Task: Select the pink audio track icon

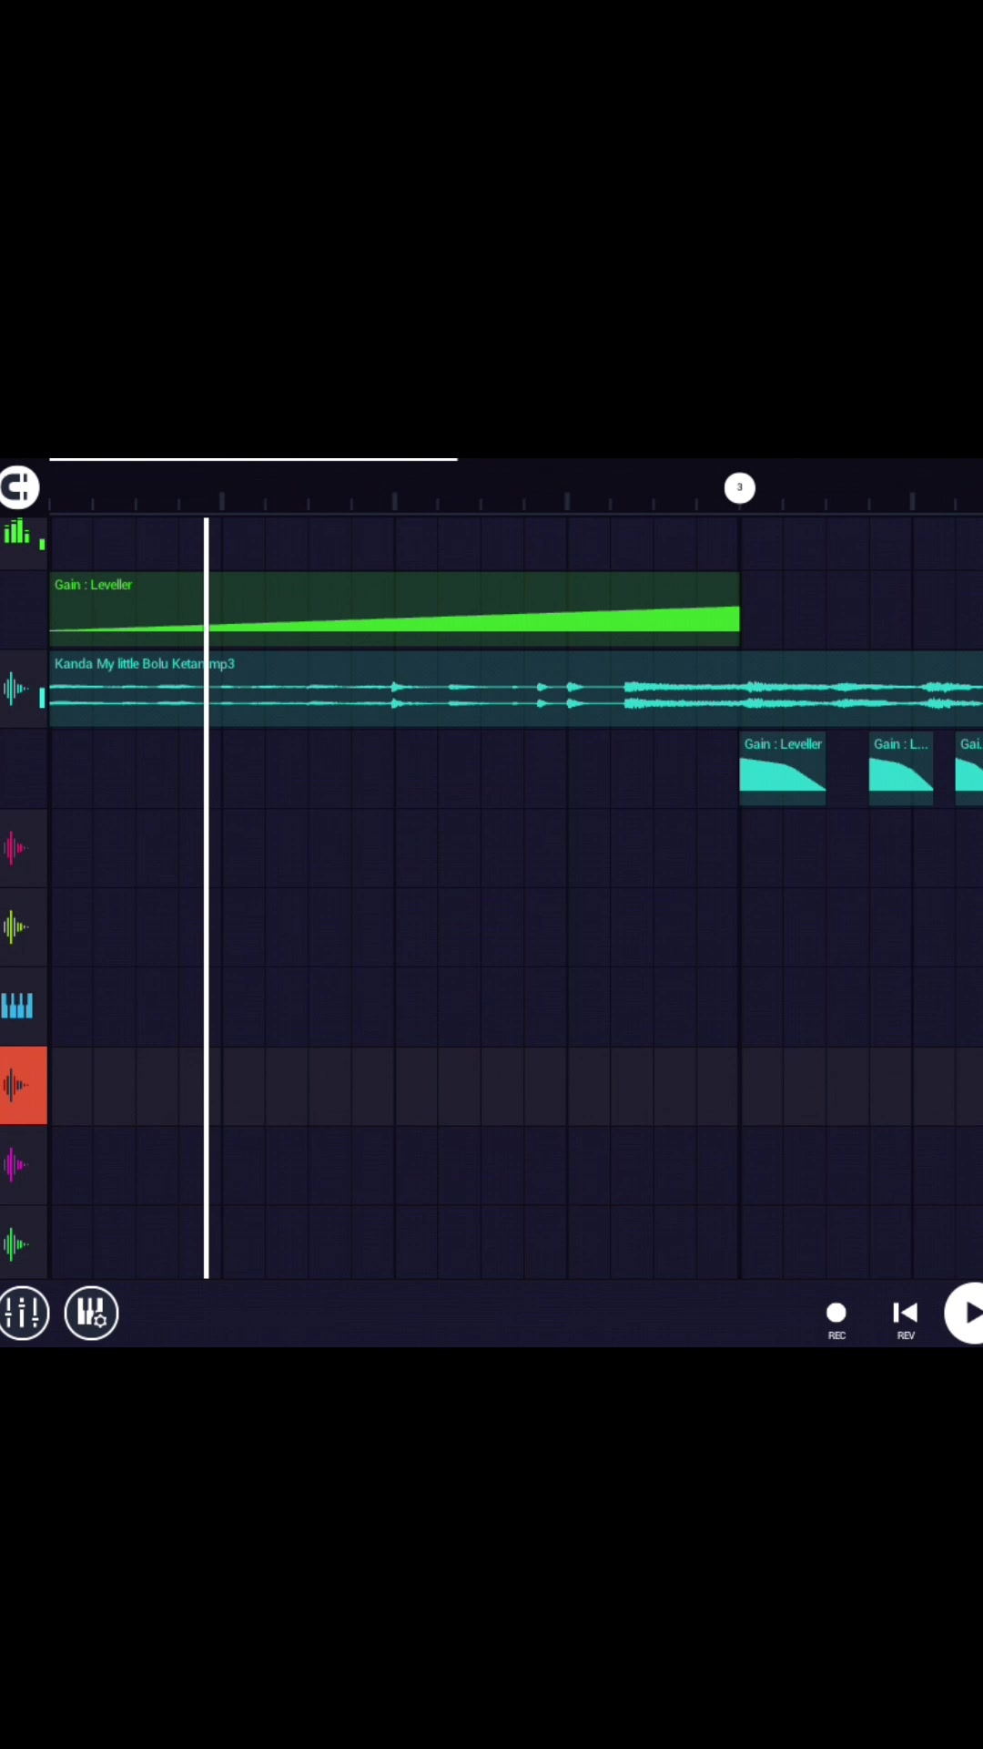Action: tap(15, 848)
